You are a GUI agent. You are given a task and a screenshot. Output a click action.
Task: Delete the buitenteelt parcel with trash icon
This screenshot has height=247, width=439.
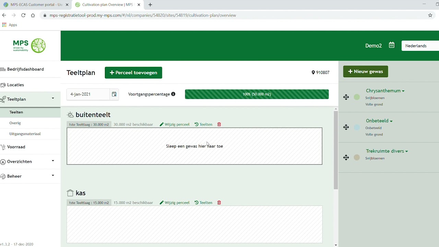coord(219,125)
